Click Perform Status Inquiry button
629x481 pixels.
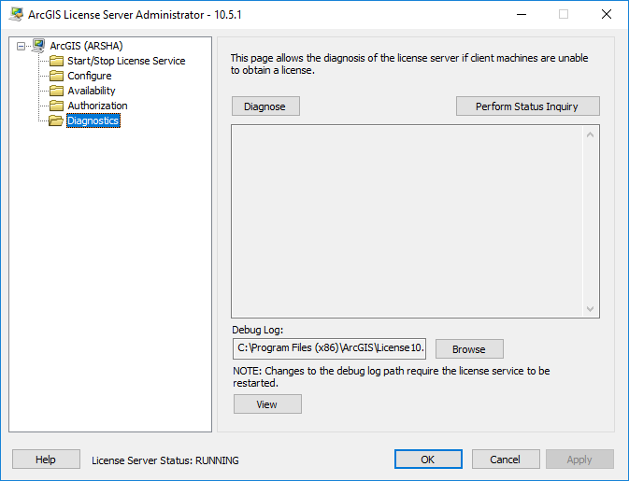click(x=527, y=106)
